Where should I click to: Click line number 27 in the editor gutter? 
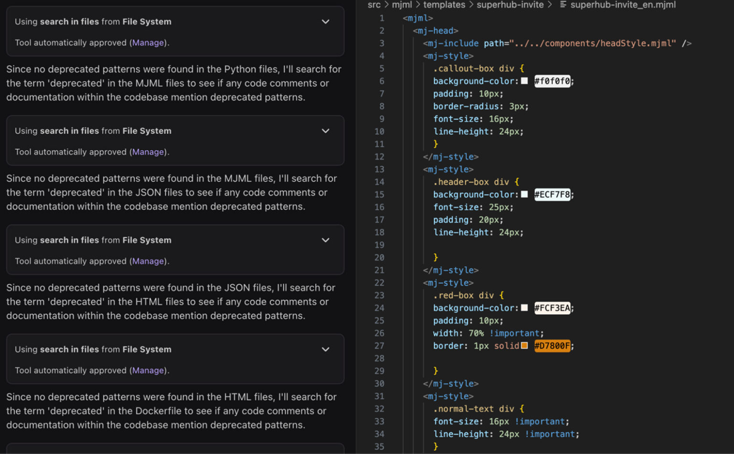(379, 346)
